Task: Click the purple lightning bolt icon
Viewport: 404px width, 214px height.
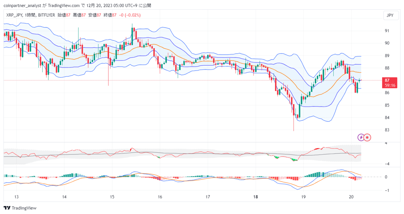Action: 361,137
